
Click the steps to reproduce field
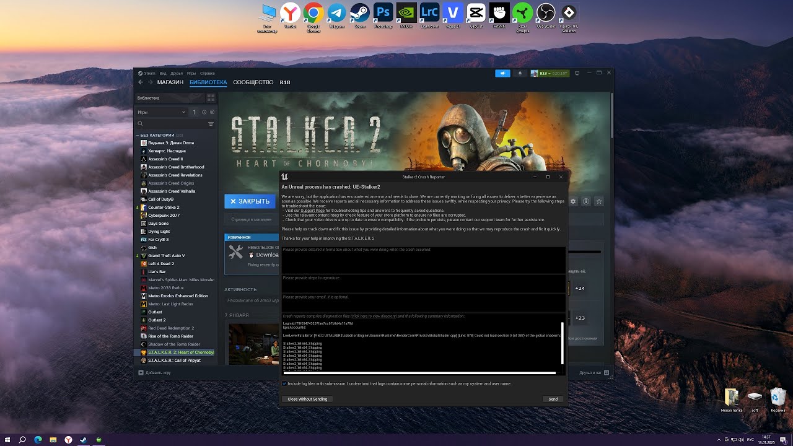423,284
